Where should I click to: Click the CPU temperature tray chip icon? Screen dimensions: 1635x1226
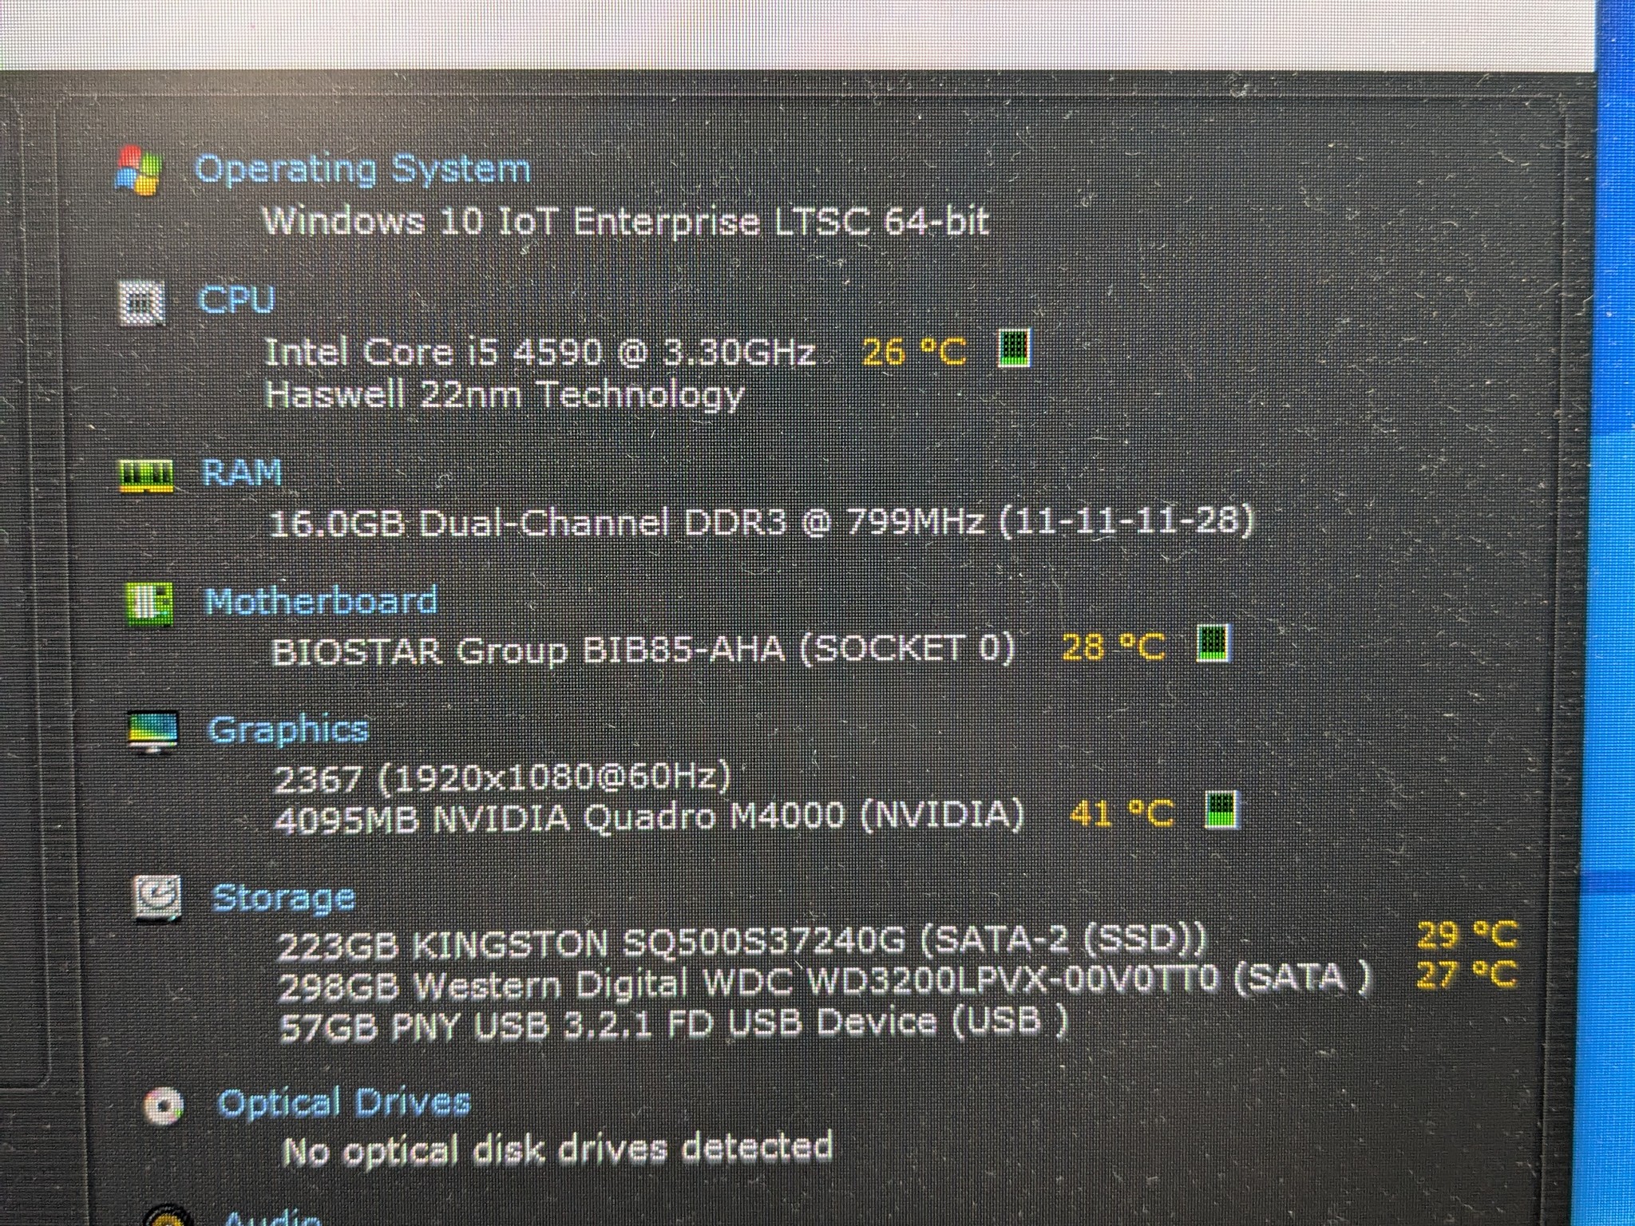click(x=1015, y=348)
